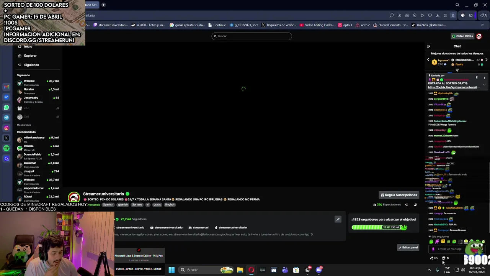Collapse the chat panel with the arrow icon

pyautogui.click(x=428, y=46)
